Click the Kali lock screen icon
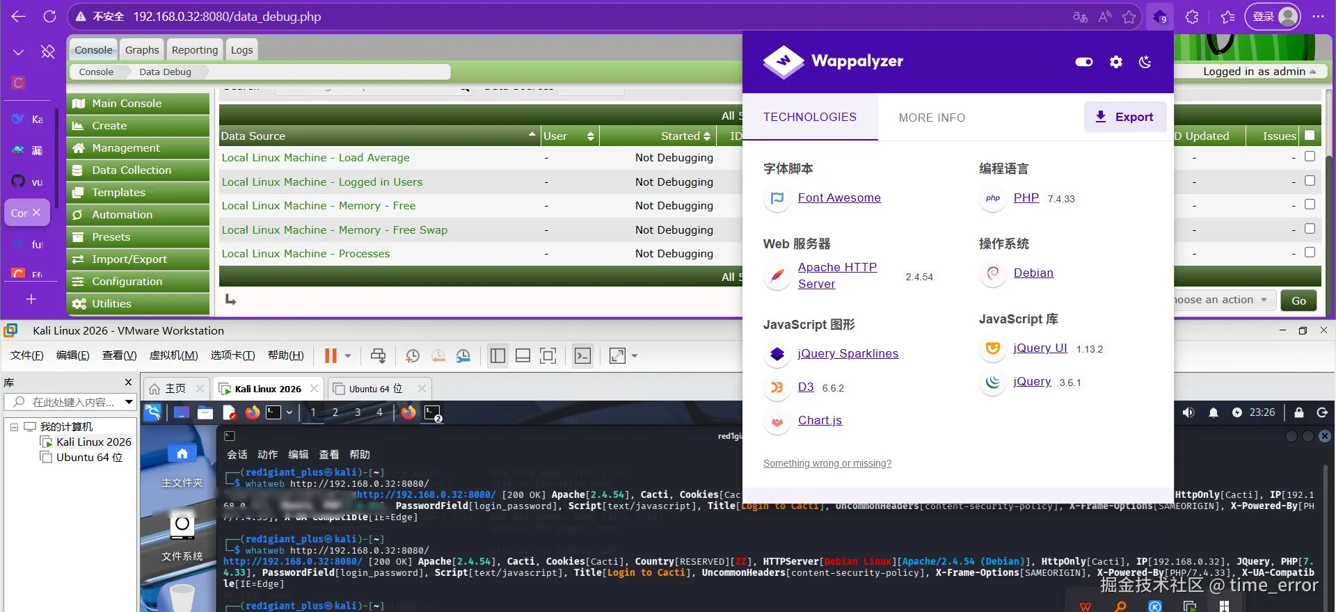This screenshot has height=612, width=1336. tap(1298, 412)
